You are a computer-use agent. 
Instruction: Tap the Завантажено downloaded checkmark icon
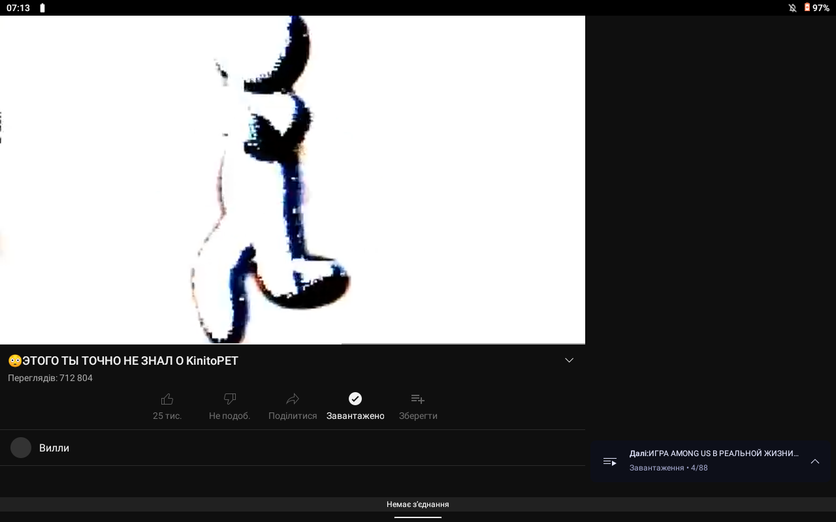click(x=355, y=399)
